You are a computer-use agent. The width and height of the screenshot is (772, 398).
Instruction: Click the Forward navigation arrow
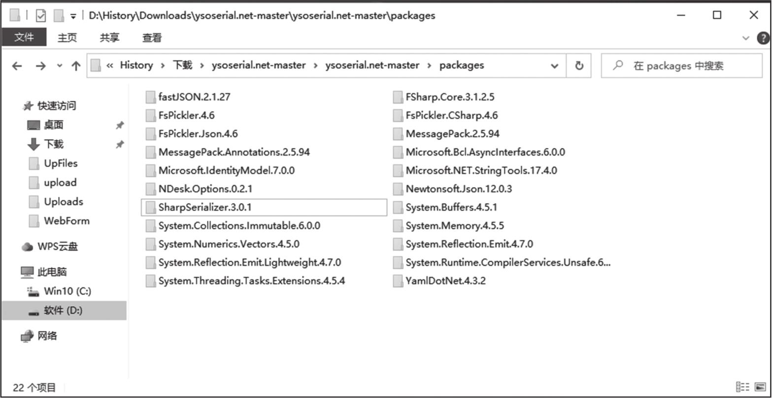click(x=41, y=66)
